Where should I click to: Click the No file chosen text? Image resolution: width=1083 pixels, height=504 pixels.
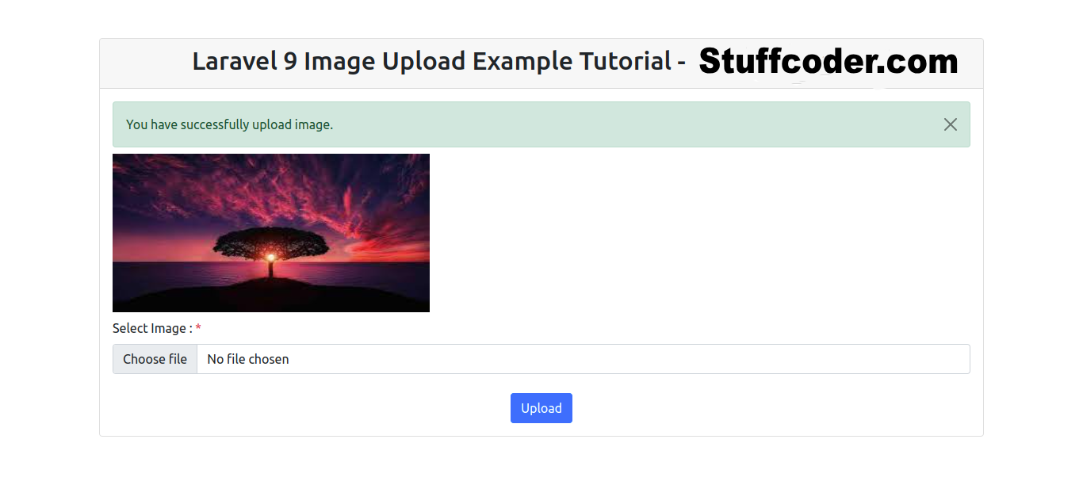(x=247, y=358)
